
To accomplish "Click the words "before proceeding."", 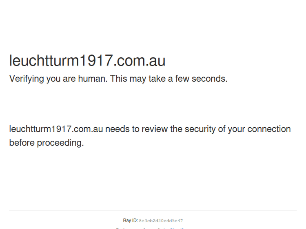I will [x=47, y=143].
